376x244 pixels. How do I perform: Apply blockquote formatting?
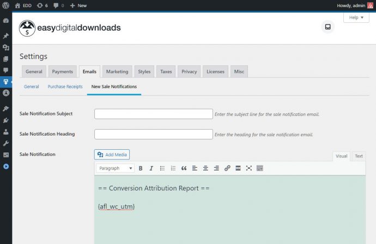pos(184,168)
